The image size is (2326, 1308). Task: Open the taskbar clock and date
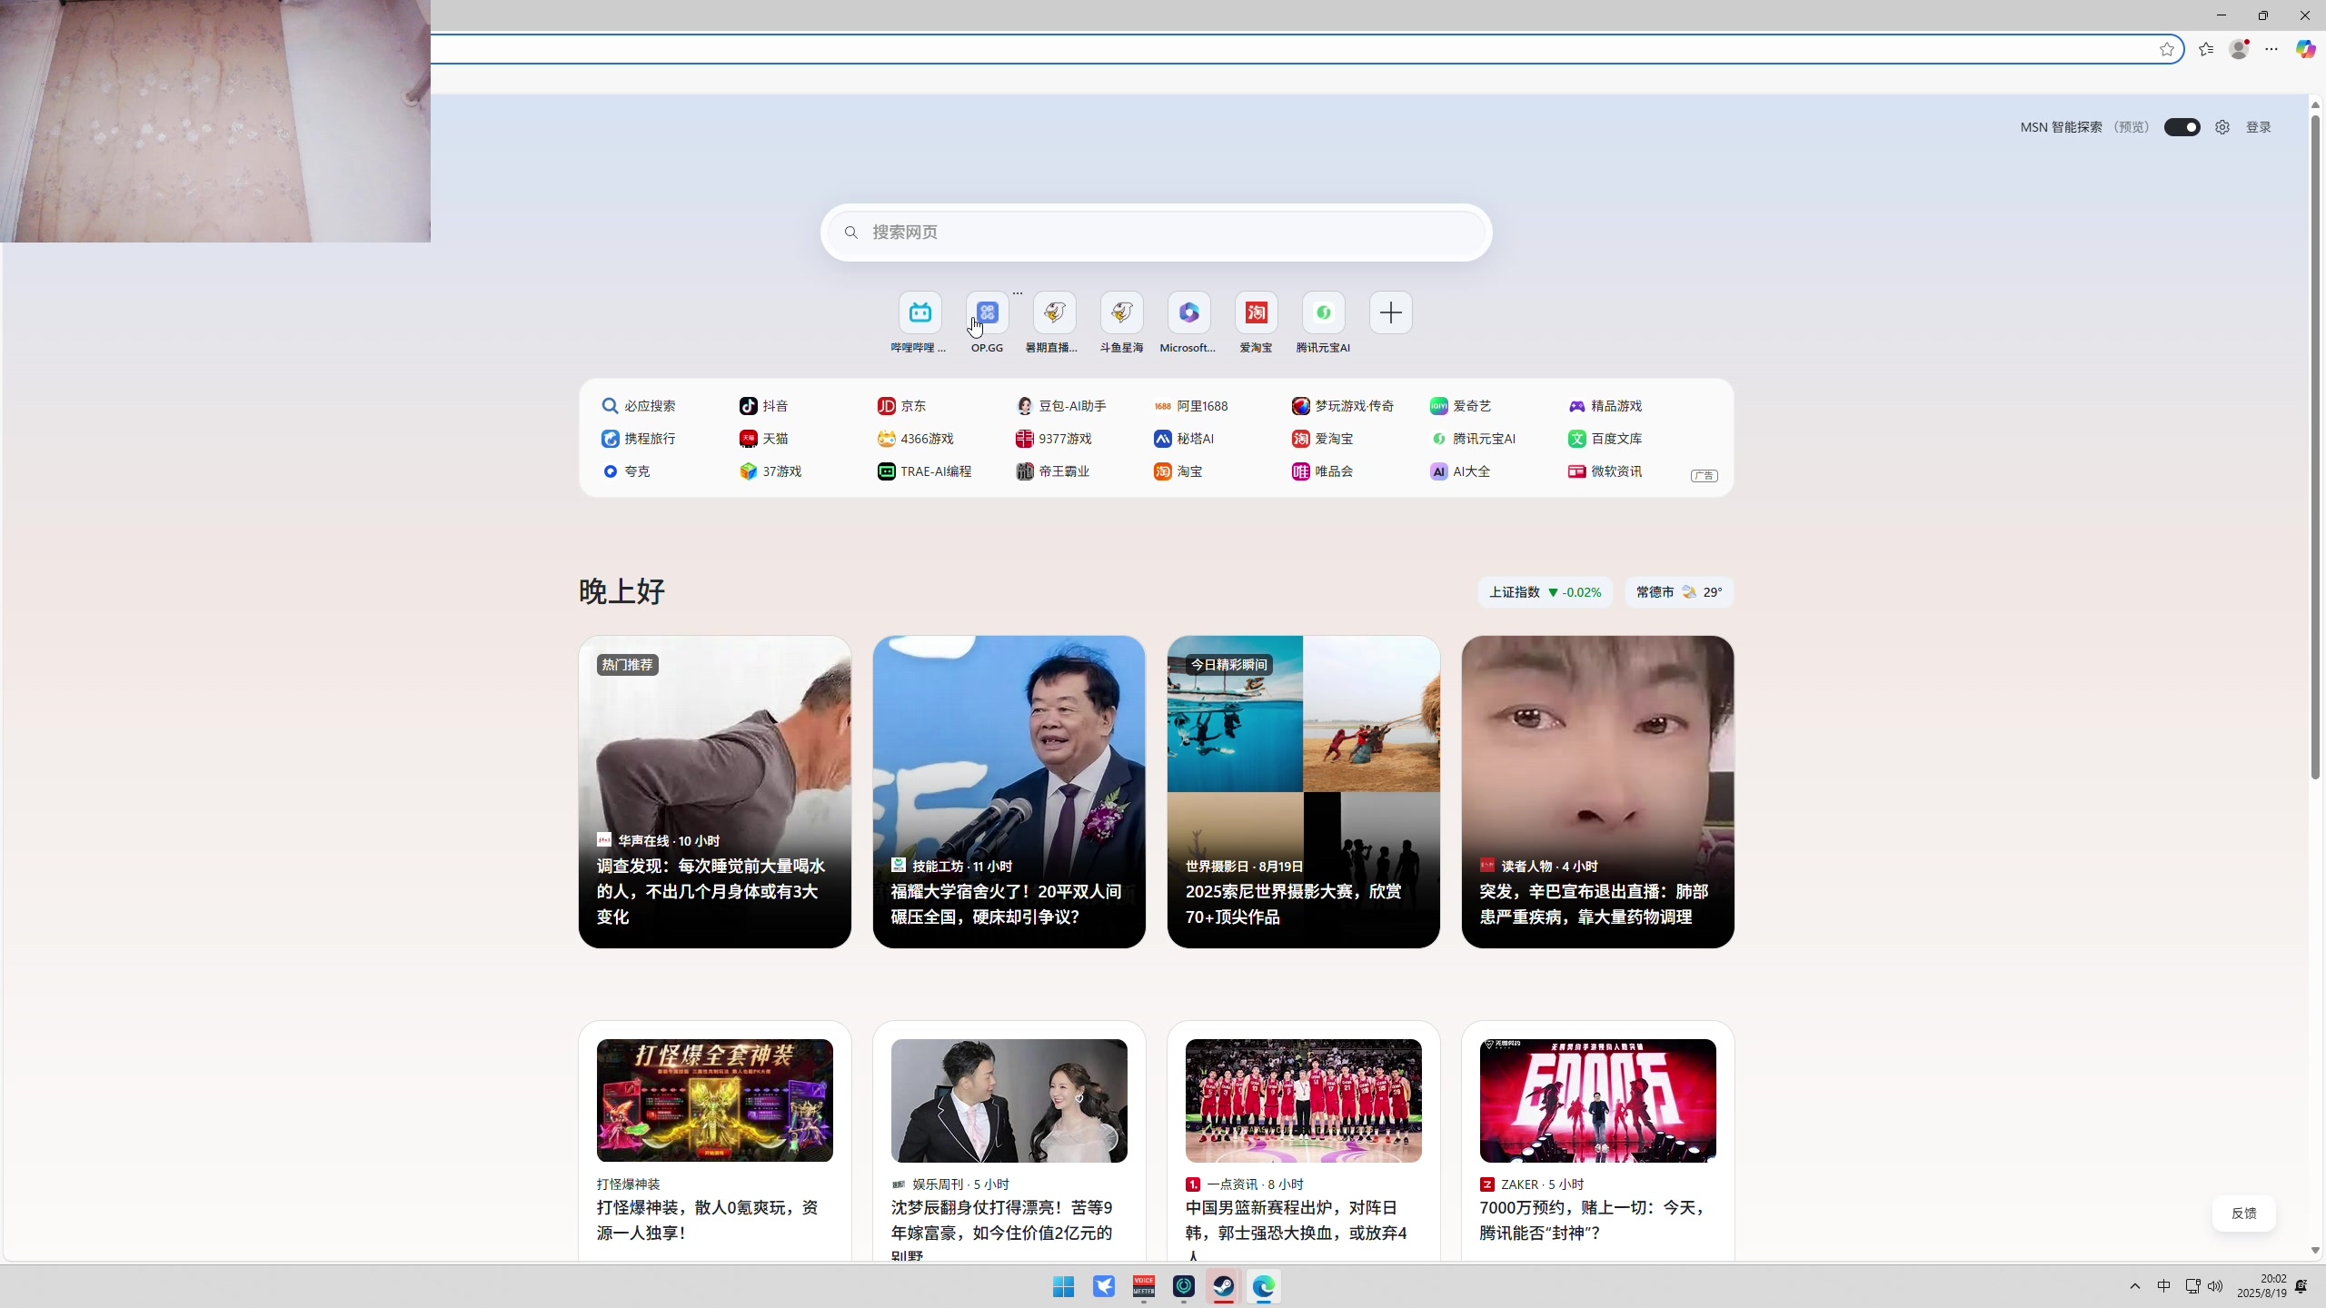coord(2261,1286)
